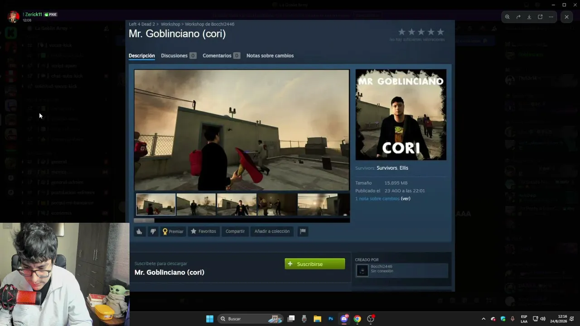Open File Explorer from the taskbar
580x326 pixels.
coord(317,319)
